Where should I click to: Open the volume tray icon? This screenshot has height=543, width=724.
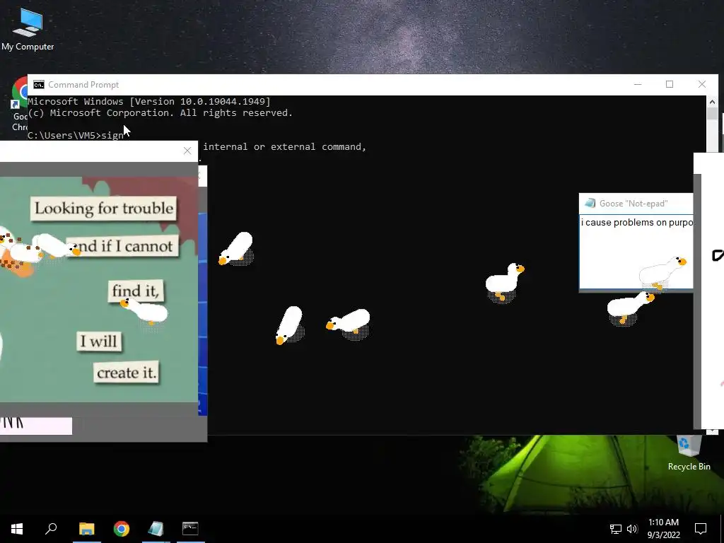[x=632, y=529]
